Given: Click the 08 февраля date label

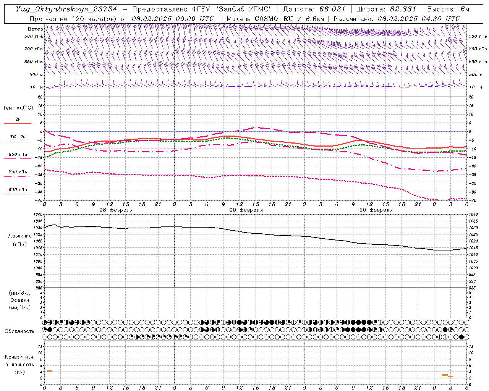Looking at the screenshot, I should [x=116, y=210].
